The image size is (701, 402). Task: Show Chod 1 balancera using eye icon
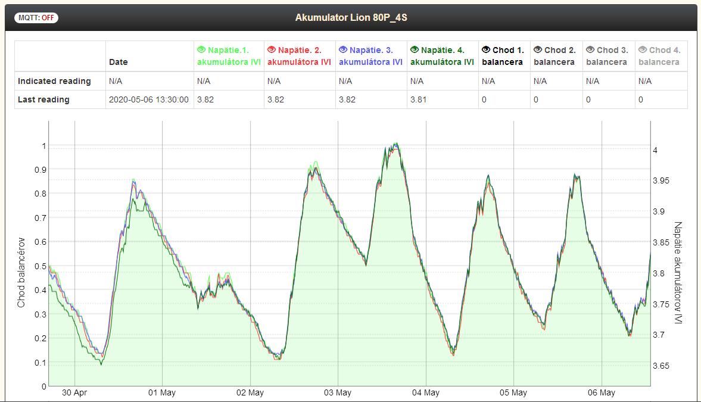click(x=486, y=50)
